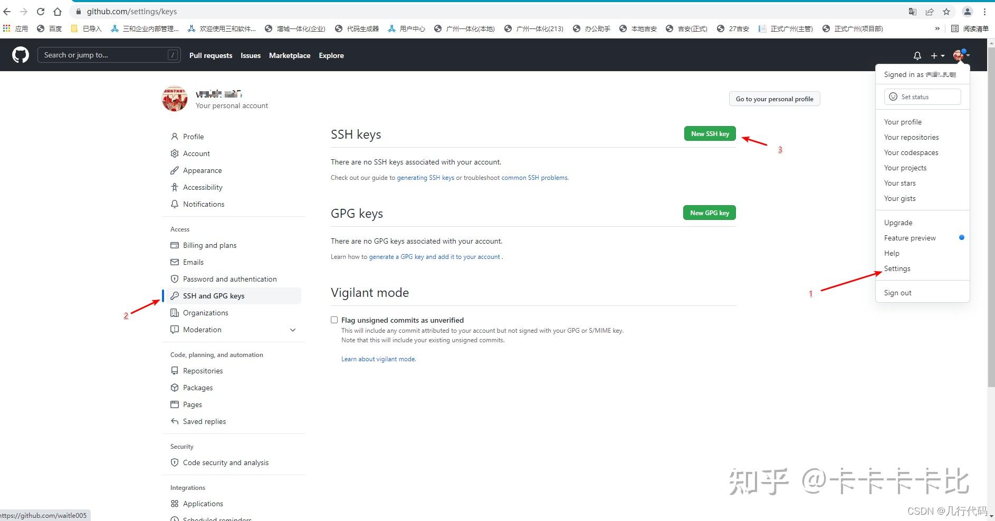Viewport: 995px width, 521px height.
Task: Select Pull requests in the top menu
Action: [x=211, y=55]
